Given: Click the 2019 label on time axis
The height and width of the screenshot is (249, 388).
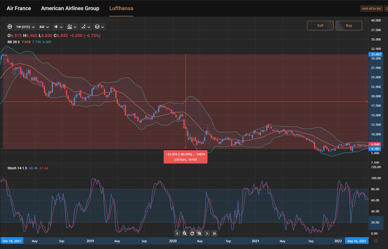Looking at the screenshot, I should pos(90,241).
